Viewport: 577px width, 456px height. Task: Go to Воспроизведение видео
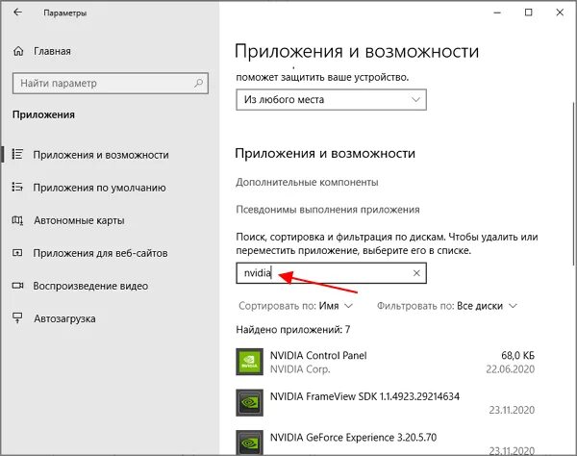(x=90, y=286)
